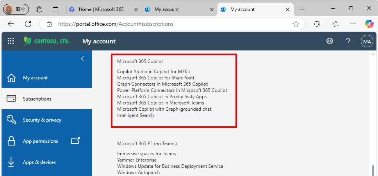
Task: Click Microsoft 365 Copilot in Microsoft Teams
Action: [160, 103]
